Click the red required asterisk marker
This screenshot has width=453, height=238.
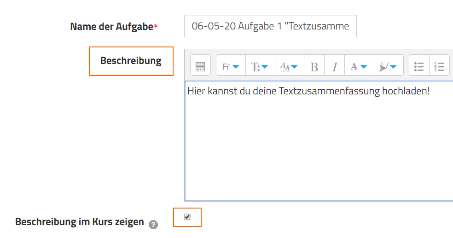tap(156, 27)
